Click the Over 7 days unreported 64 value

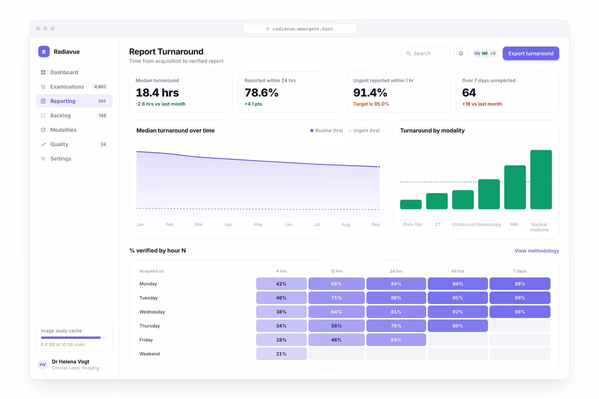click(469, 93)
